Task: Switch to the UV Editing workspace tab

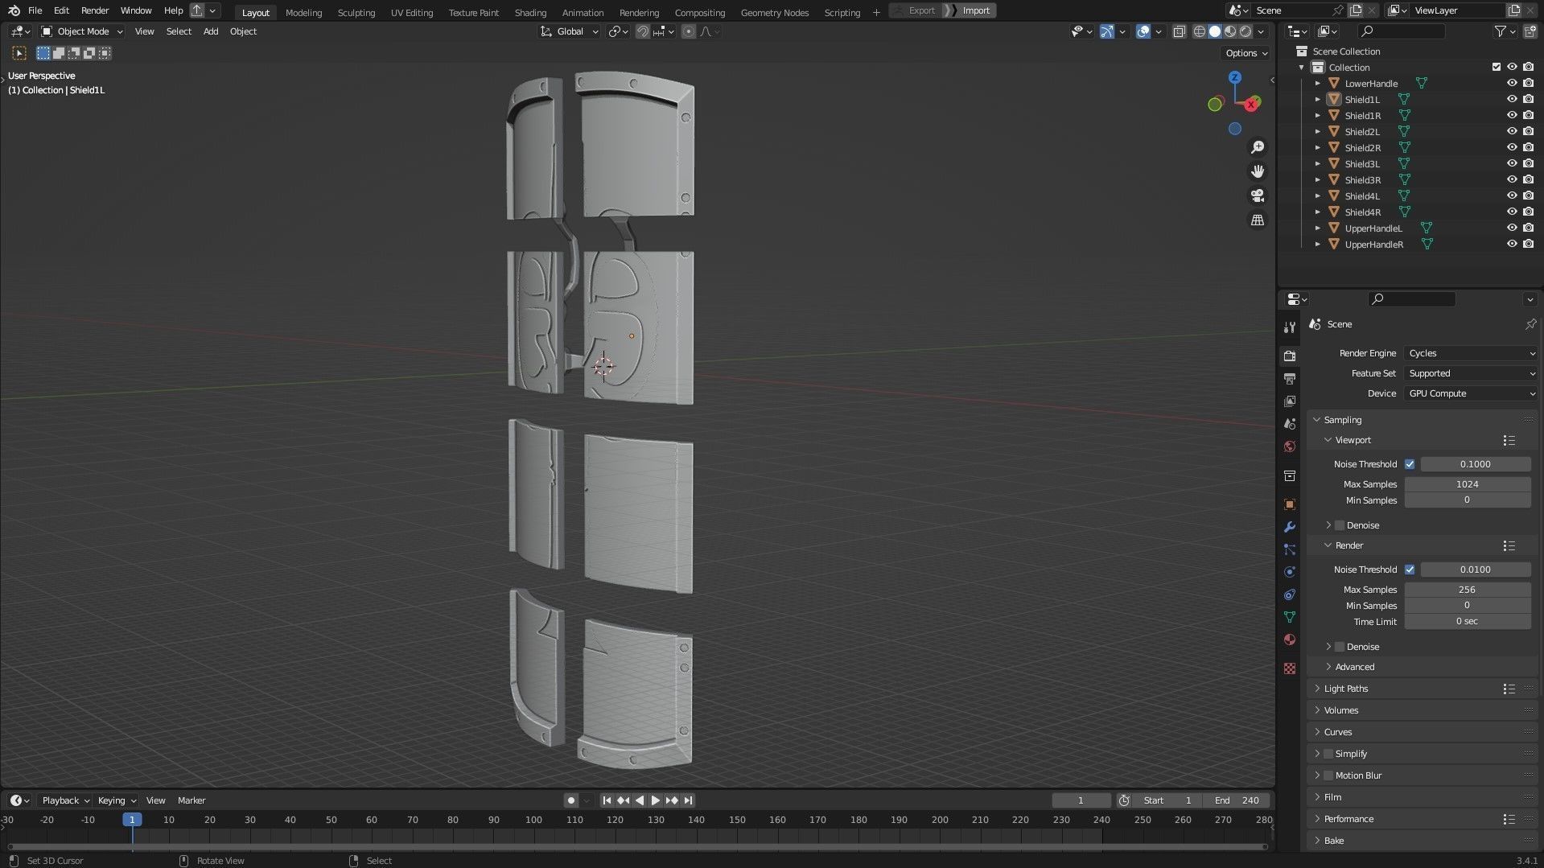Action: [x=412, y=12]
